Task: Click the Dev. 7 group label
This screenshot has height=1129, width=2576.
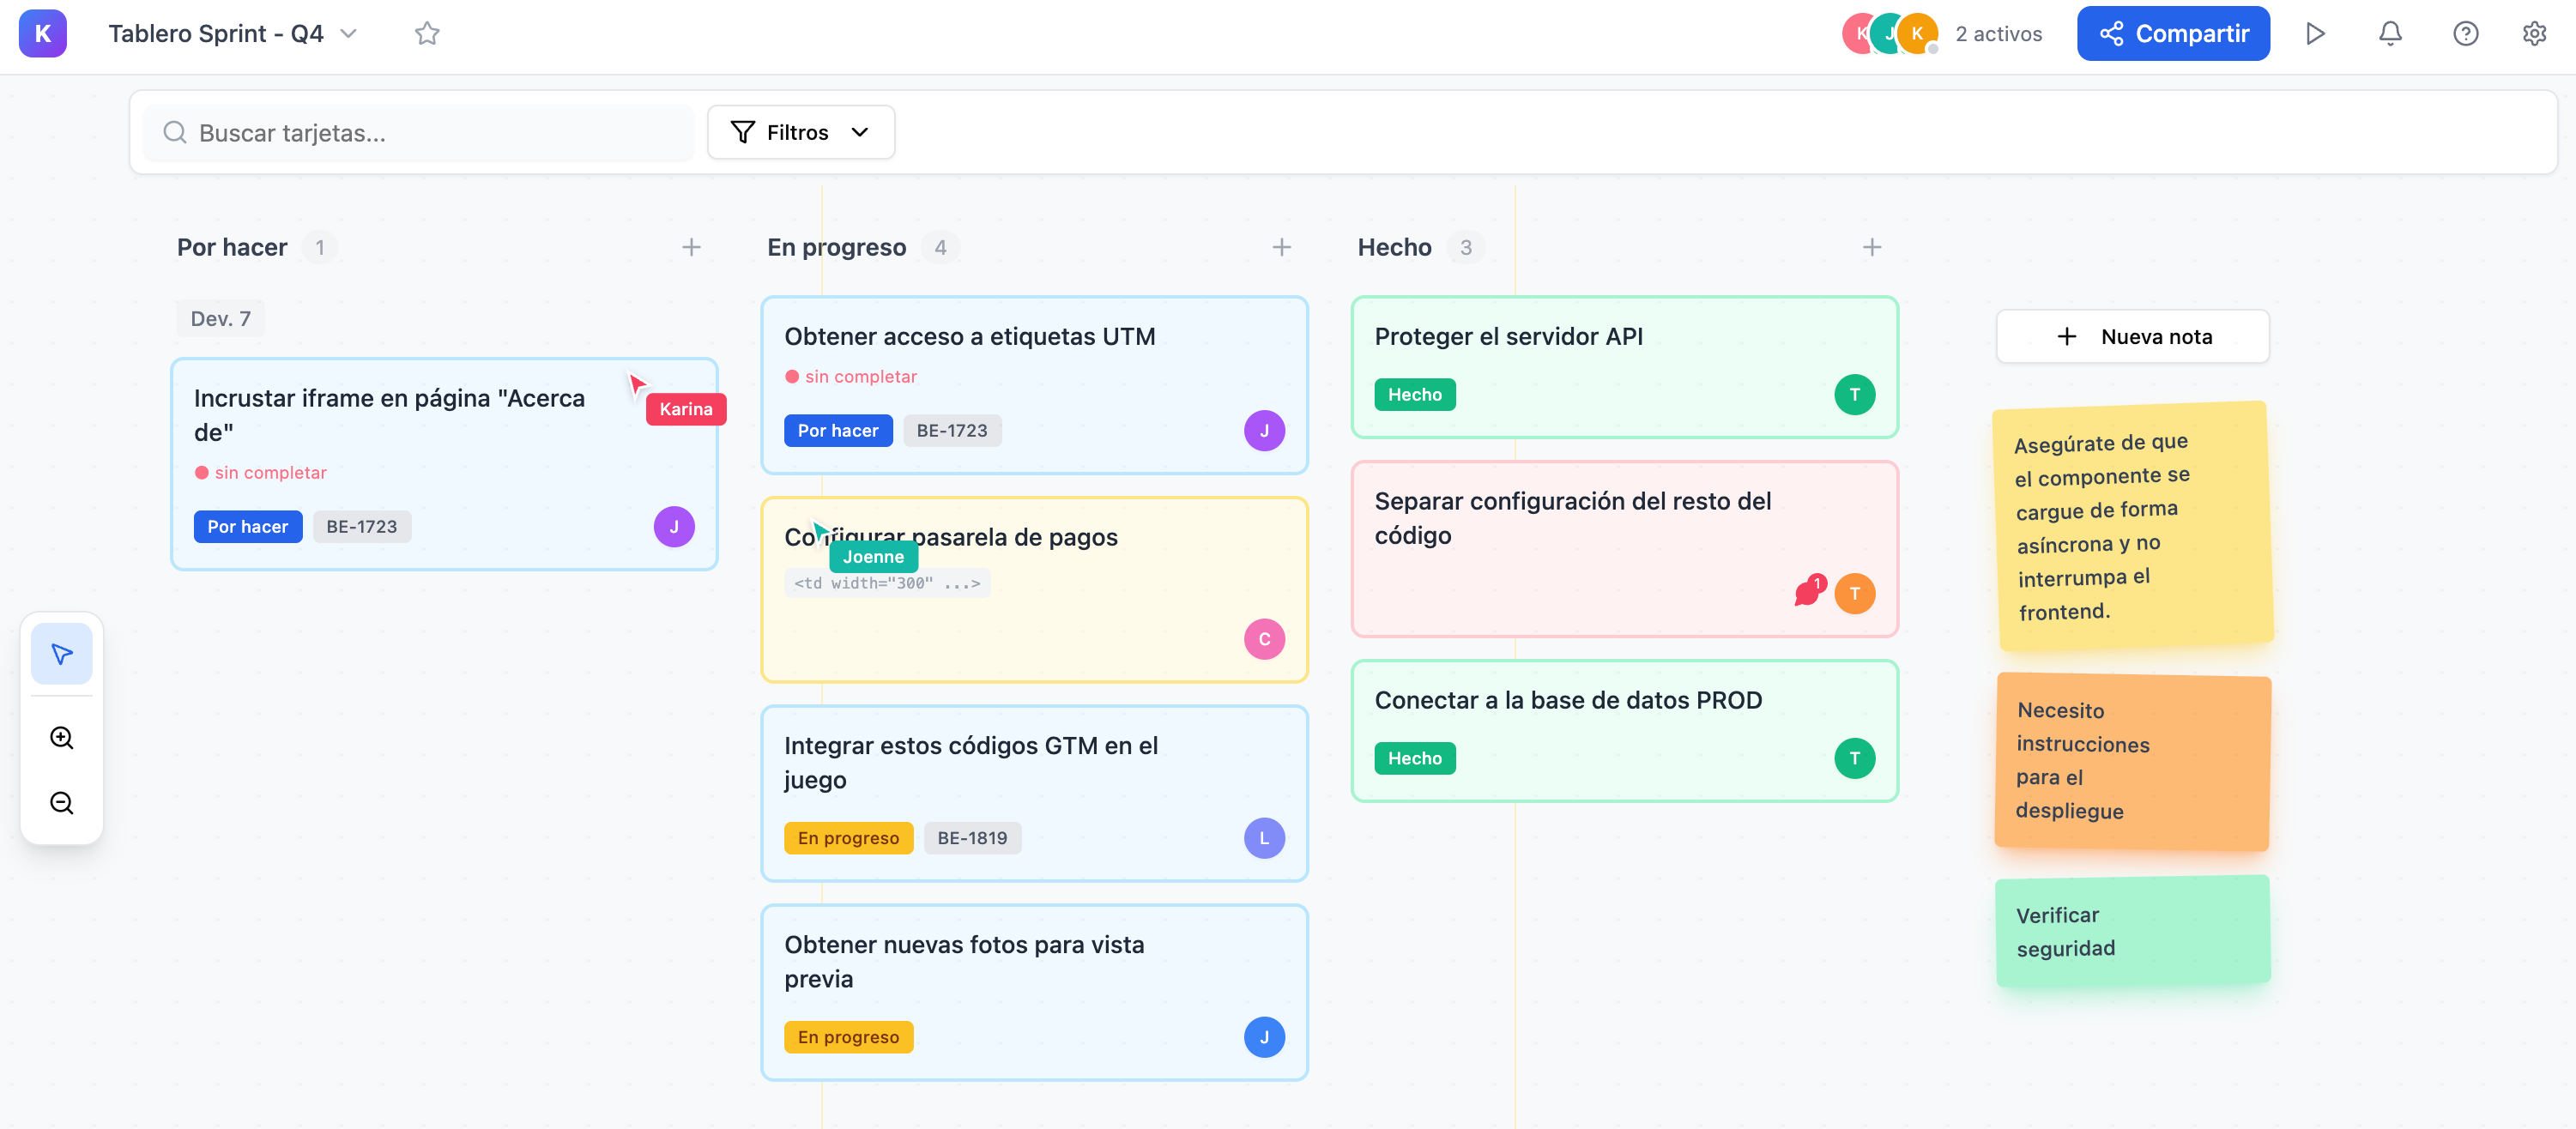Action: (x=220, y=319)
